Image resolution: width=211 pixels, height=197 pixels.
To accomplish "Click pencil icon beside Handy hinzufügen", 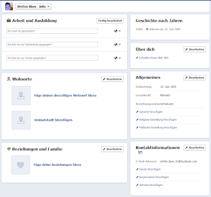I will click(x=137, y=170).
